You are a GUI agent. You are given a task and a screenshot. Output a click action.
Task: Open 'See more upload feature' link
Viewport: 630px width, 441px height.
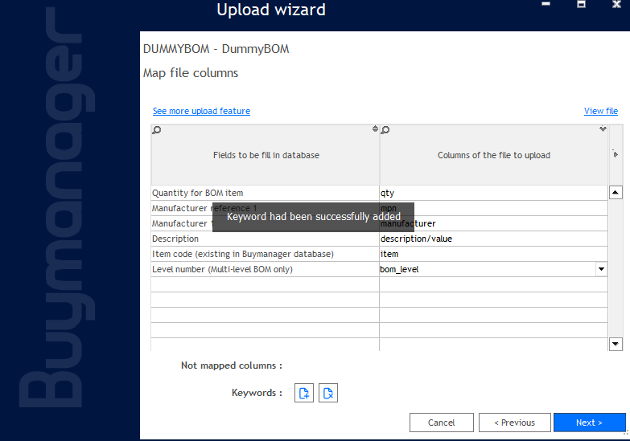(x=201, y=111)
